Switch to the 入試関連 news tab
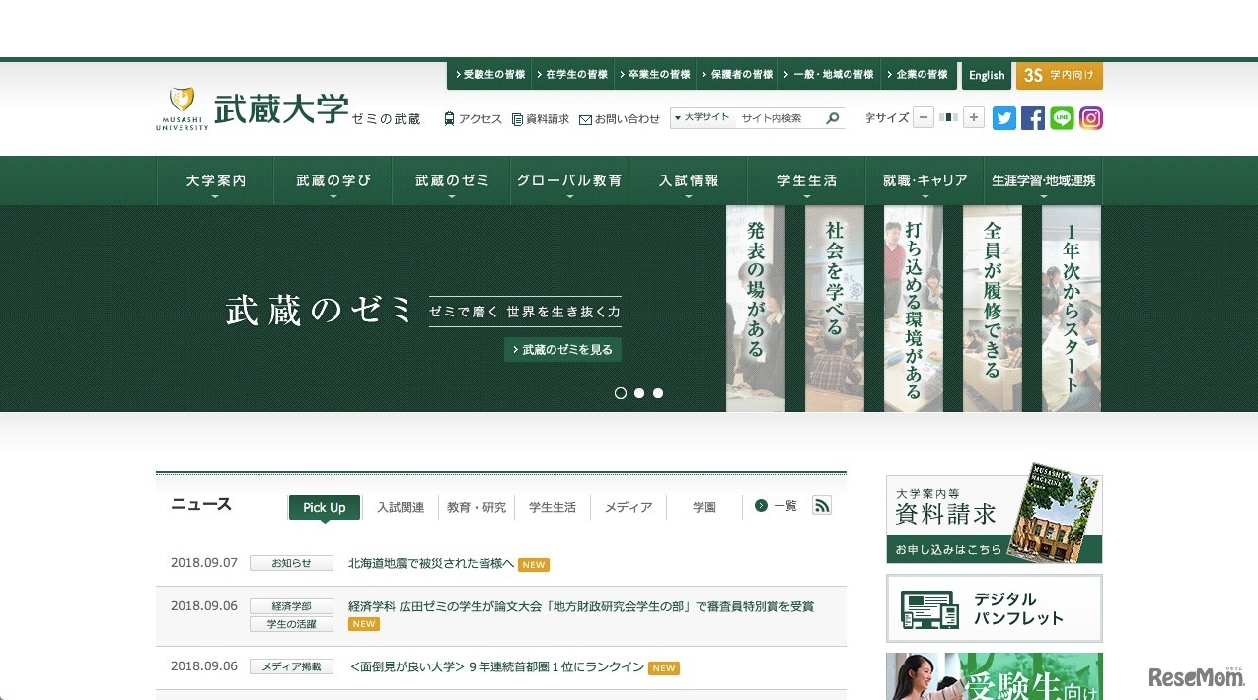 click(x=401, y=507)
